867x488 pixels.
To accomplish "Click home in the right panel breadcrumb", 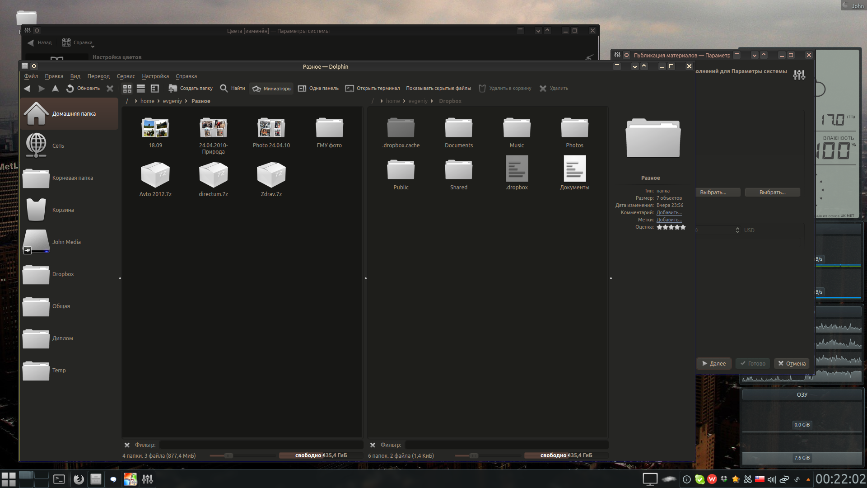I will pyautogui.click(x=393, y=101).
